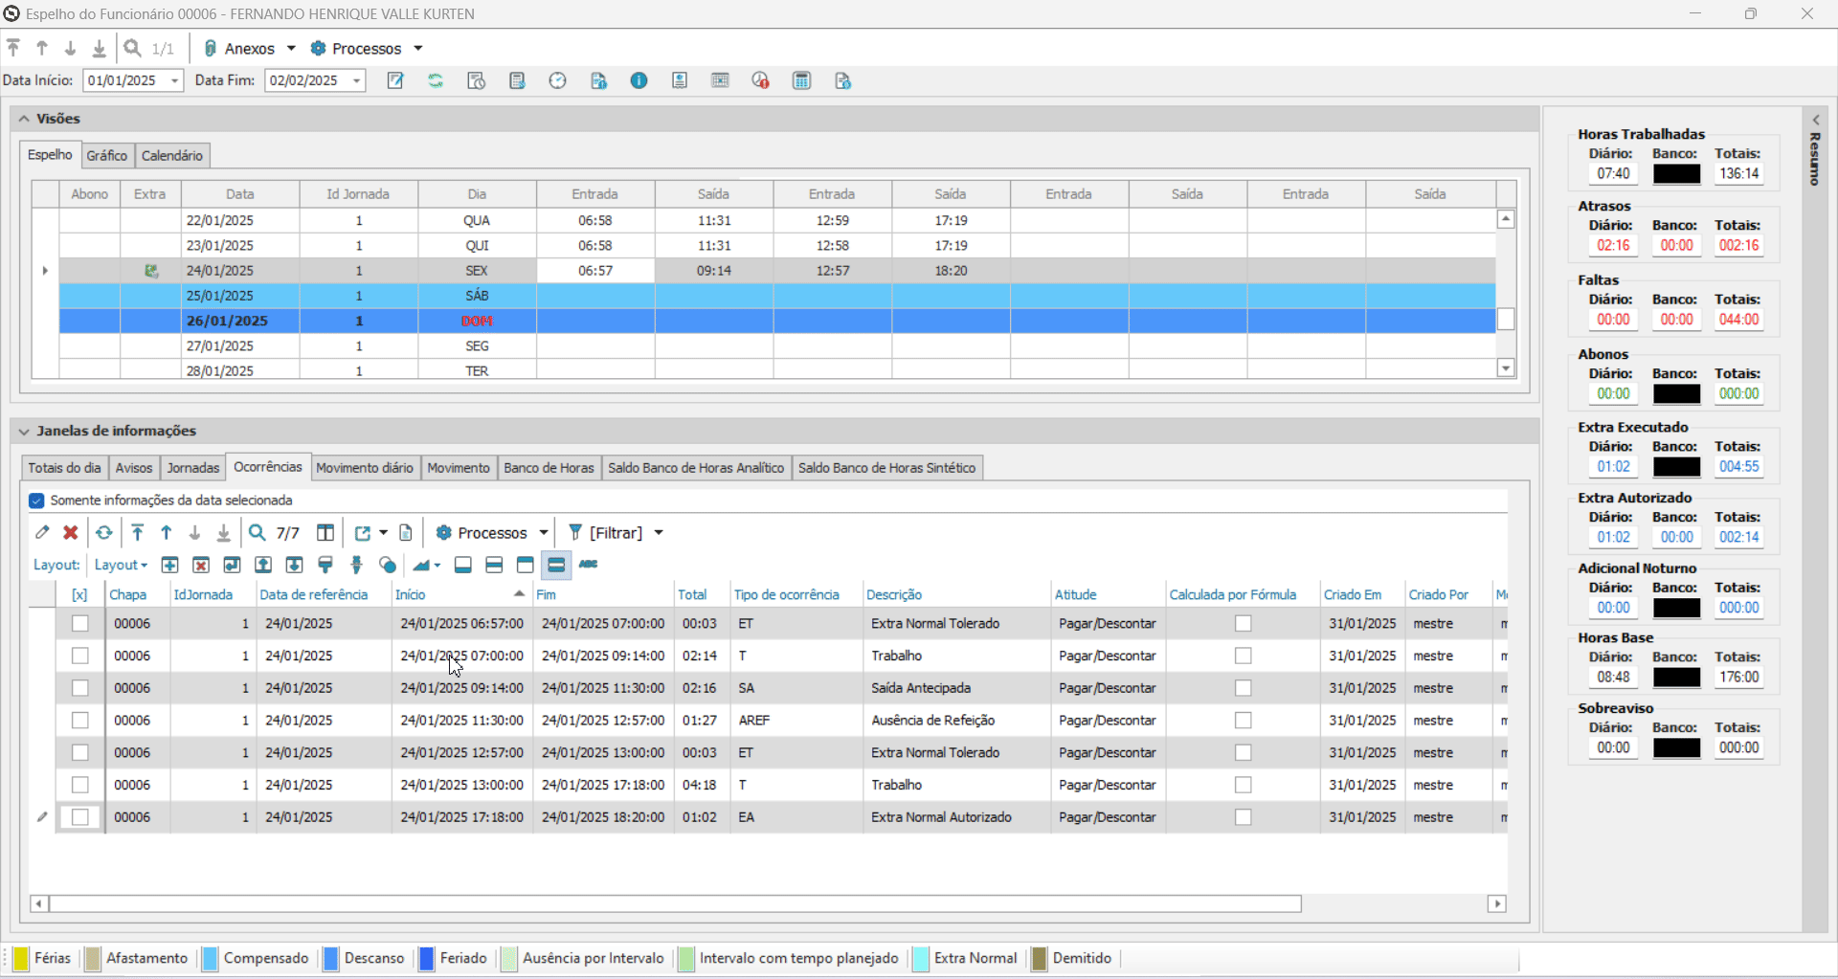1838x979 pixels.
Task: Check the row box for Ausência de Refeição
Action: click(x=80, y=721)
